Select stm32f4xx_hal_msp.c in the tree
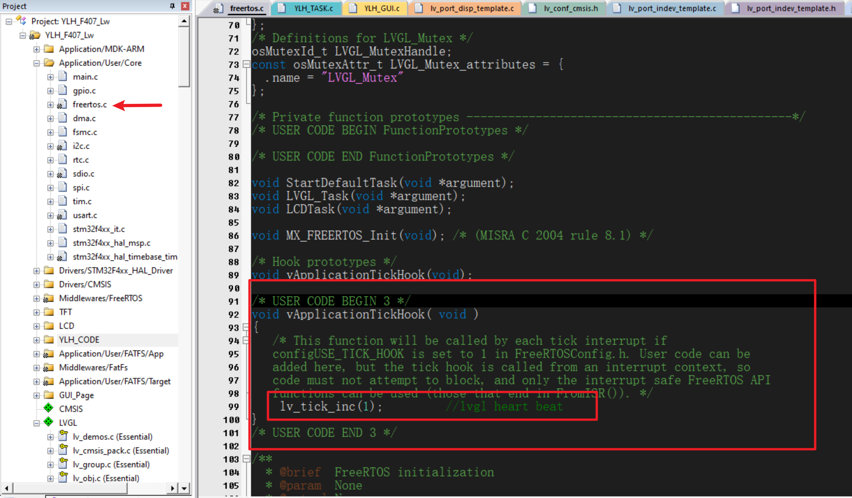852x498 pixels. (112, 243)
